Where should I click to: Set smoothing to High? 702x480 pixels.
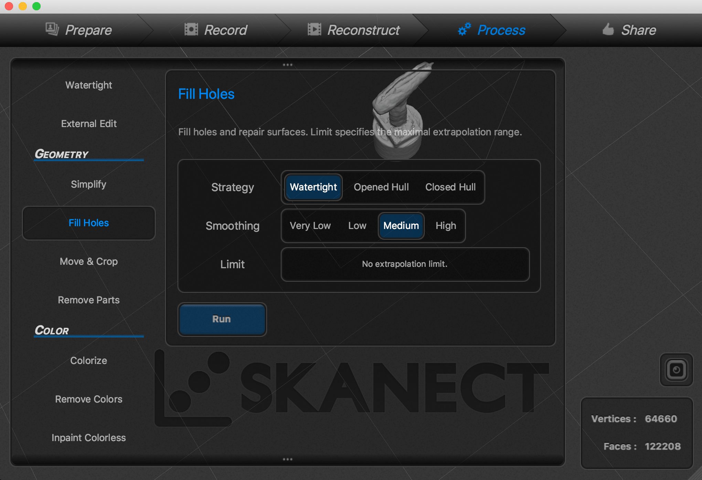coord(446,226)
